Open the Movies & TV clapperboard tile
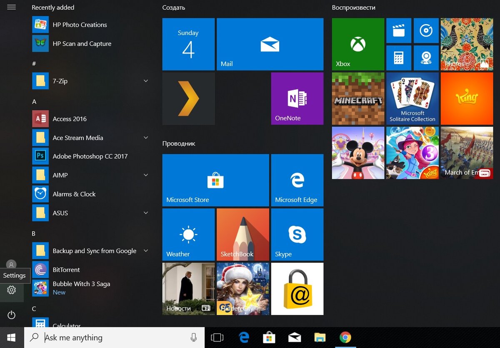The image size is (500, 348). tap(399, 30)
